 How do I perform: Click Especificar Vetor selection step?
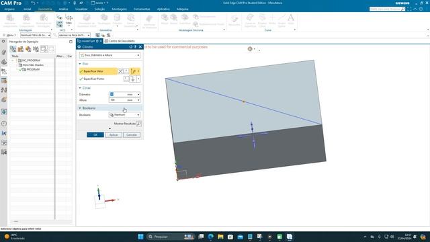98,71
